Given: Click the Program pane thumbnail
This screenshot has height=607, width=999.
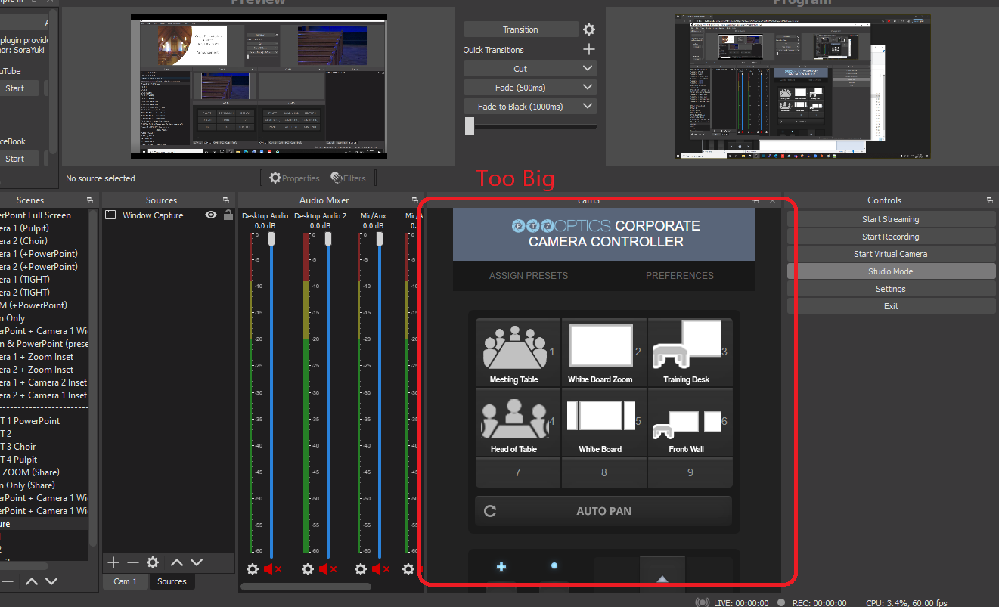Looking at the screenshot, I should [803, 87].
